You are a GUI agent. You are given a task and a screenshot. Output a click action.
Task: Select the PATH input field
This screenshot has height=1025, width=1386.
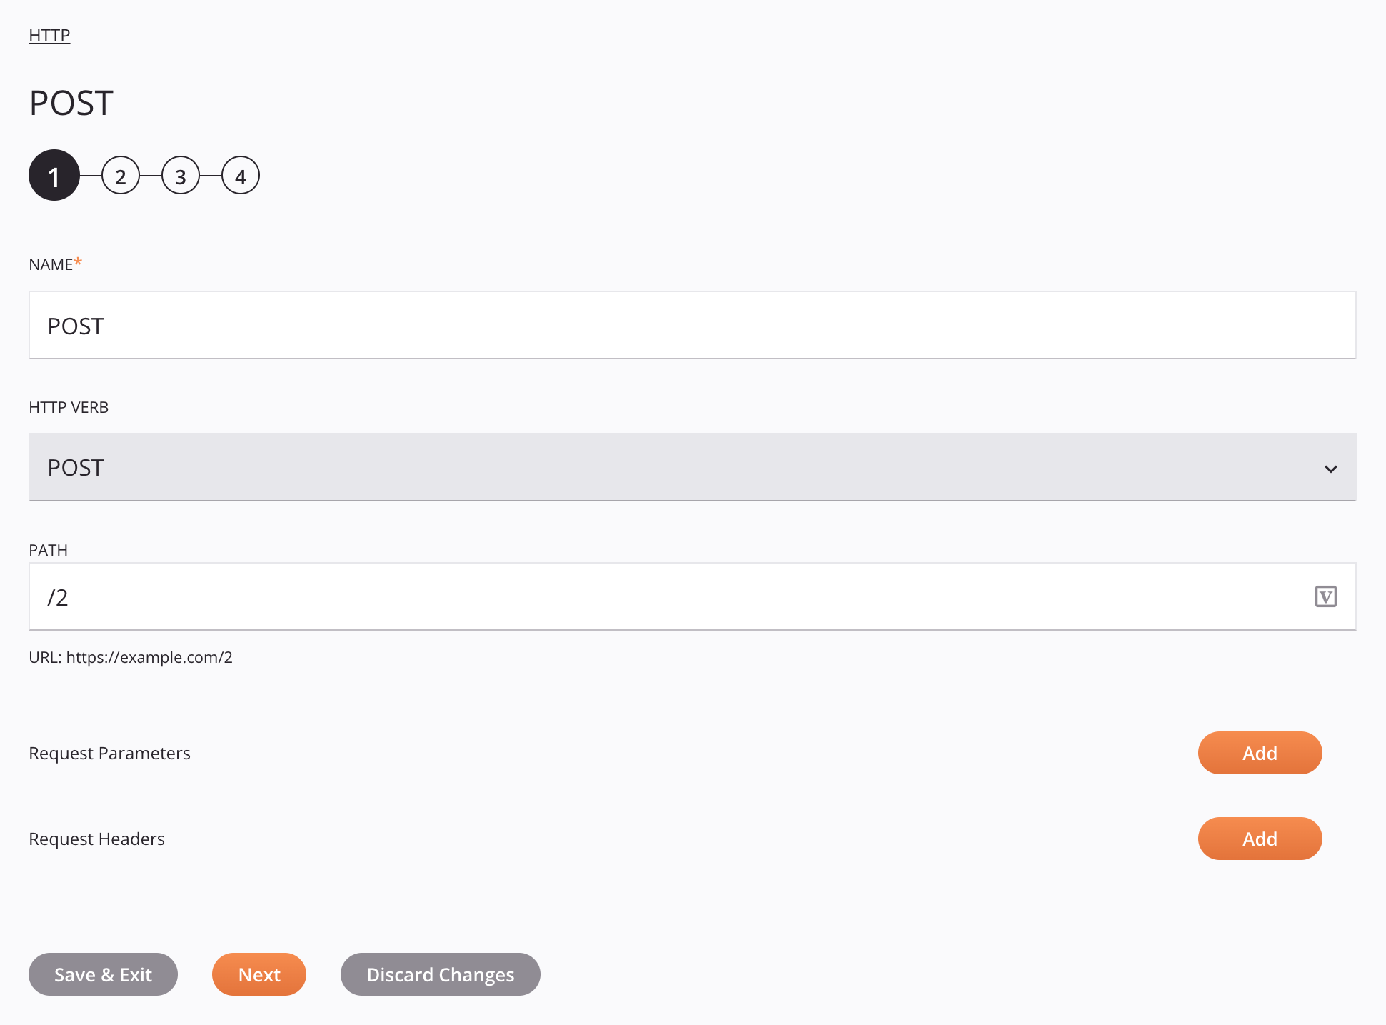pyautogui.click(x=692, y=598)
